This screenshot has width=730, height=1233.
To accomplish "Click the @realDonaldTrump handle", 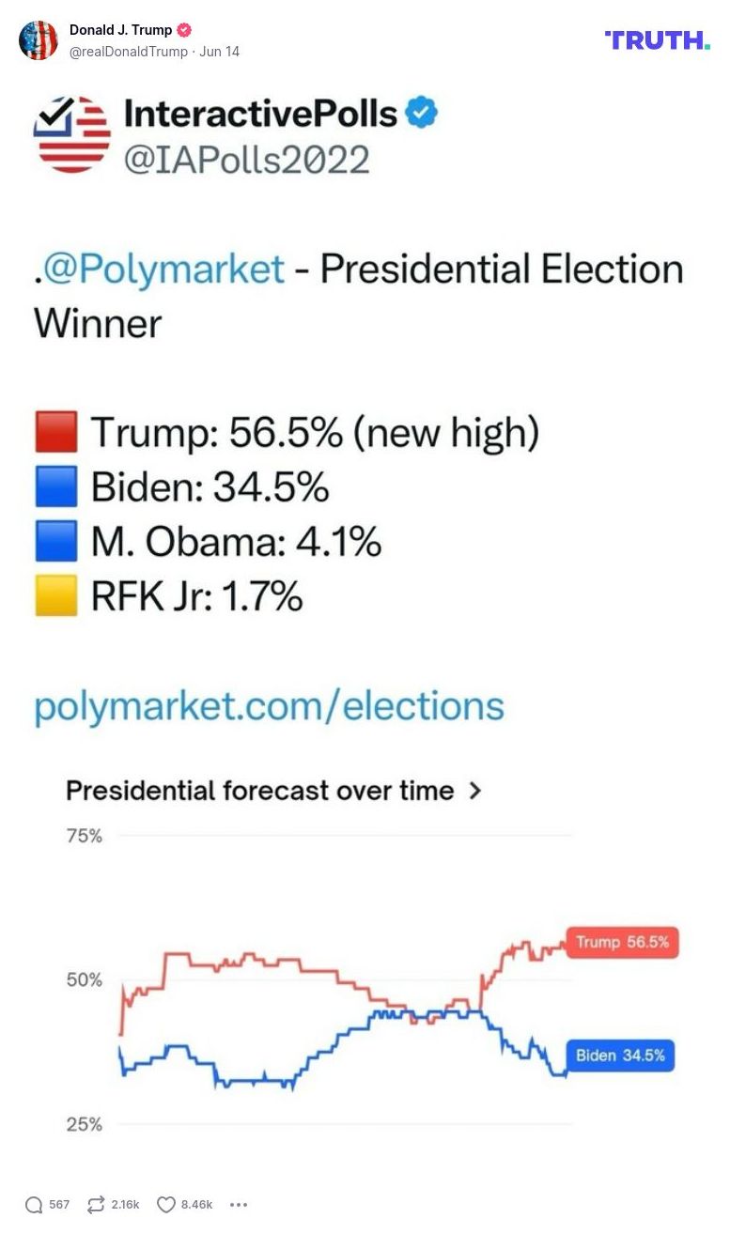I will pyautogui.click(x=131, y=52).
